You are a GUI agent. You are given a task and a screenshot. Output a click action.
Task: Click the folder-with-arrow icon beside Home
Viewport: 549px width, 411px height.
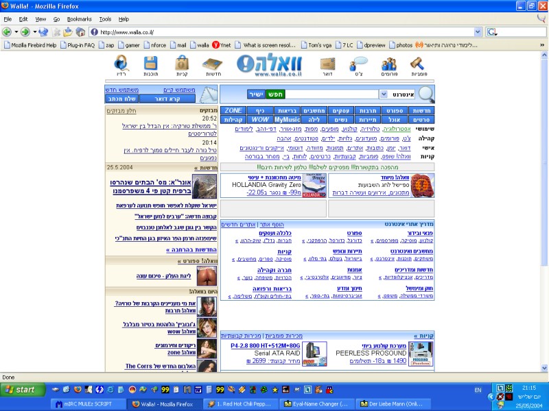68,32
